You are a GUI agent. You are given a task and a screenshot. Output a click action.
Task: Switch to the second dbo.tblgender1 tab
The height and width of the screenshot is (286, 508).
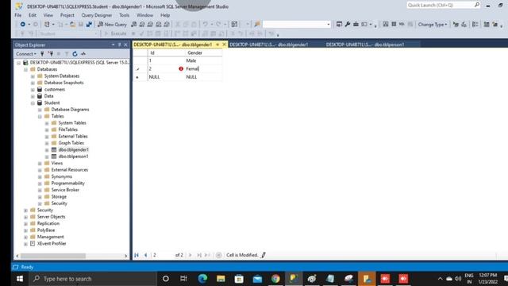tap(269, 44)
